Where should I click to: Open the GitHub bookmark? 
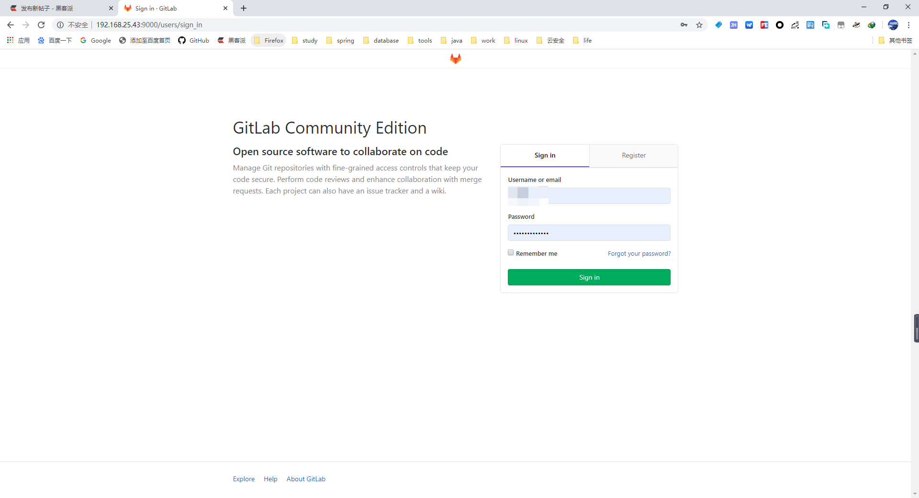click(193, 40)
